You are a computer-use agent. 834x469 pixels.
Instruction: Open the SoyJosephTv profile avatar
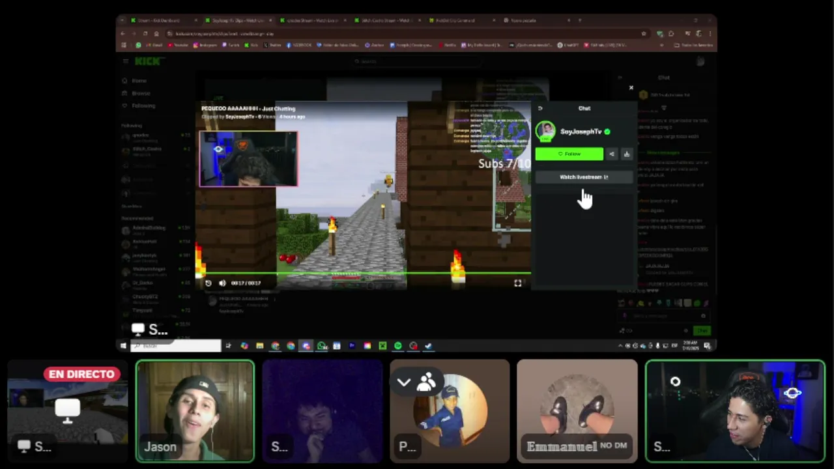(x=545, y=131)
